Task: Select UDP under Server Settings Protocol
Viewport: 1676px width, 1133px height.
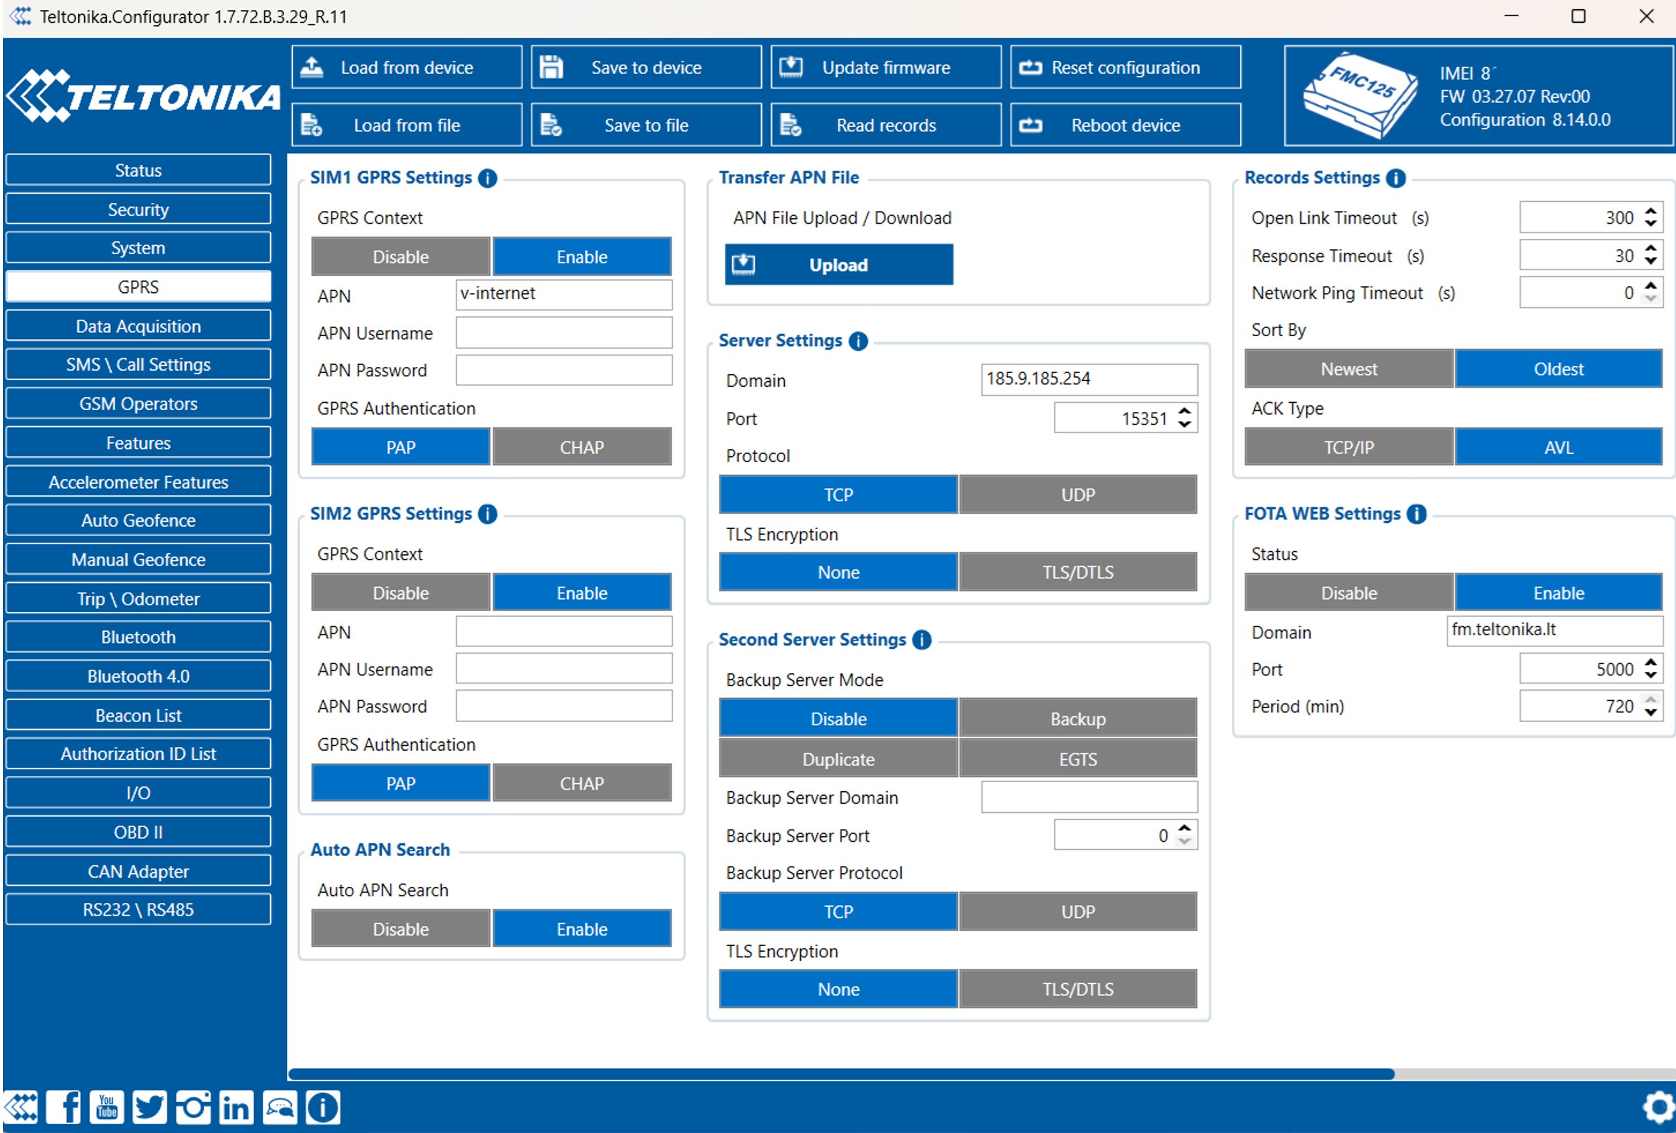Action: tap(1078, 495)
